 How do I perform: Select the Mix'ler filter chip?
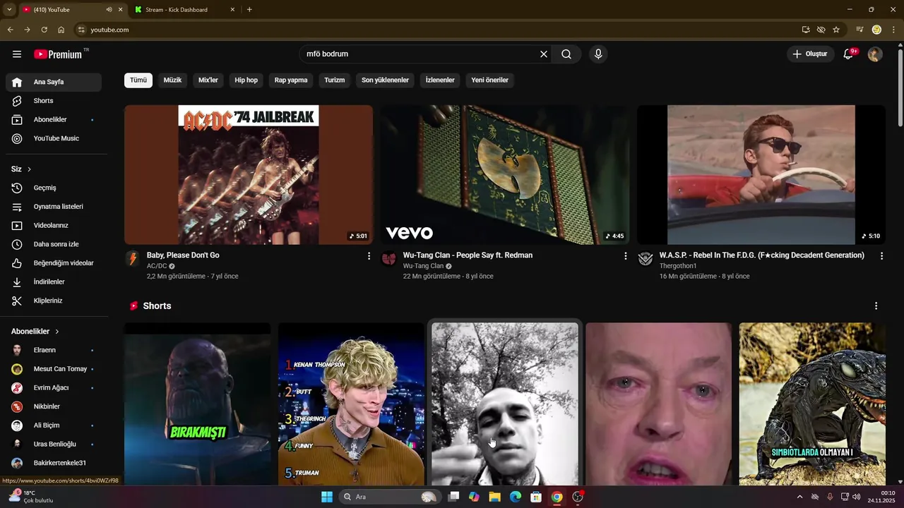208,80
